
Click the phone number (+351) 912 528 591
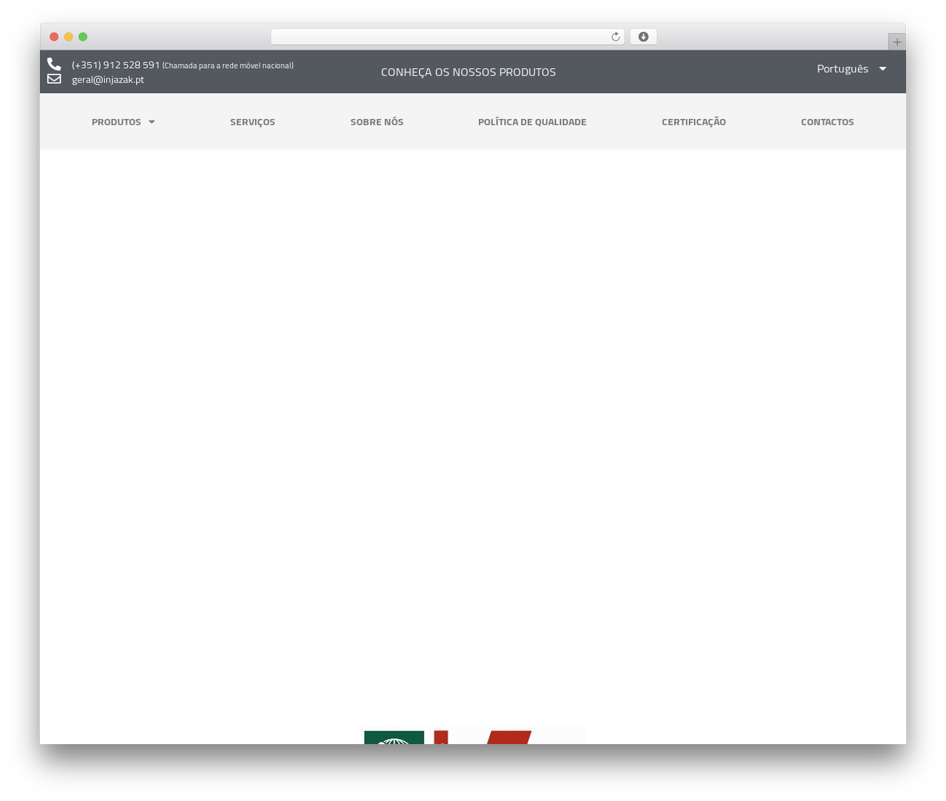(x=116, y=65)
